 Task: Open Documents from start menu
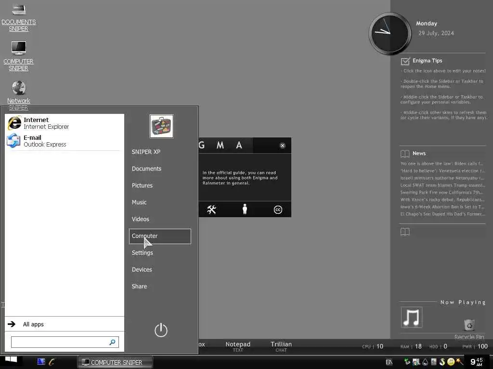click(x=146, y=169)
